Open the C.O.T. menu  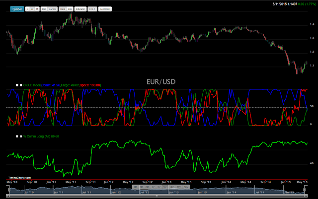click(92, 9)
